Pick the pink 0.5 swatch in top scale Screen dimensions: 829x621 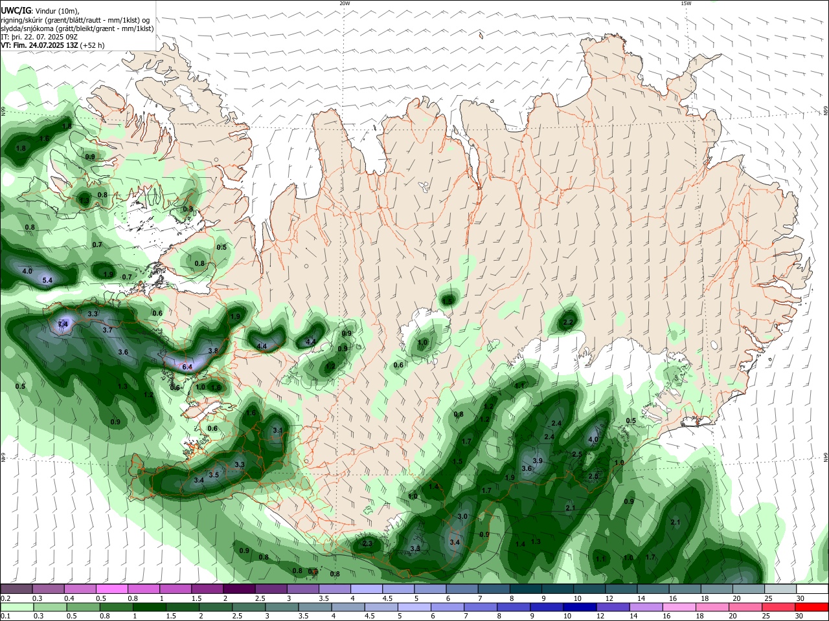pos(111,589)
